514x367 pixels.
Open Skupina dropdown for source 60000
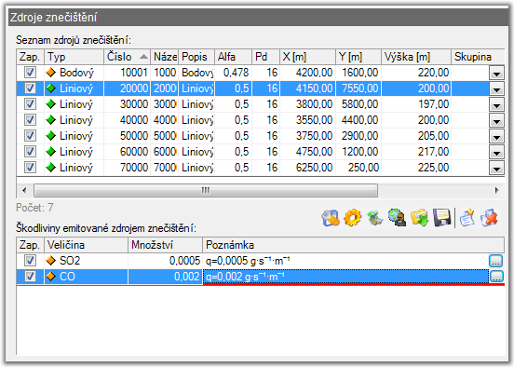[x=496, y=152]
